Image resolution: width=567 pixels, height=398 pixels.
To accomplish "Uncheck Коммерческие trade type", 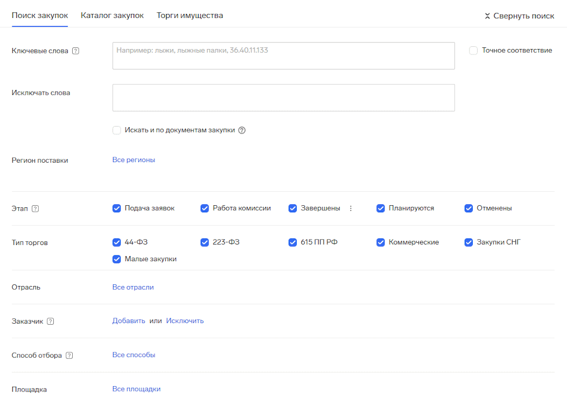I will 380,242.
